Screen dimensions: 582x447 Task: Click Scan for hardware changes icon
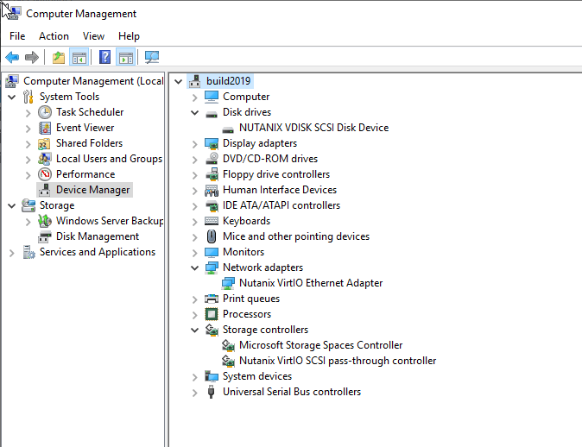152,58
